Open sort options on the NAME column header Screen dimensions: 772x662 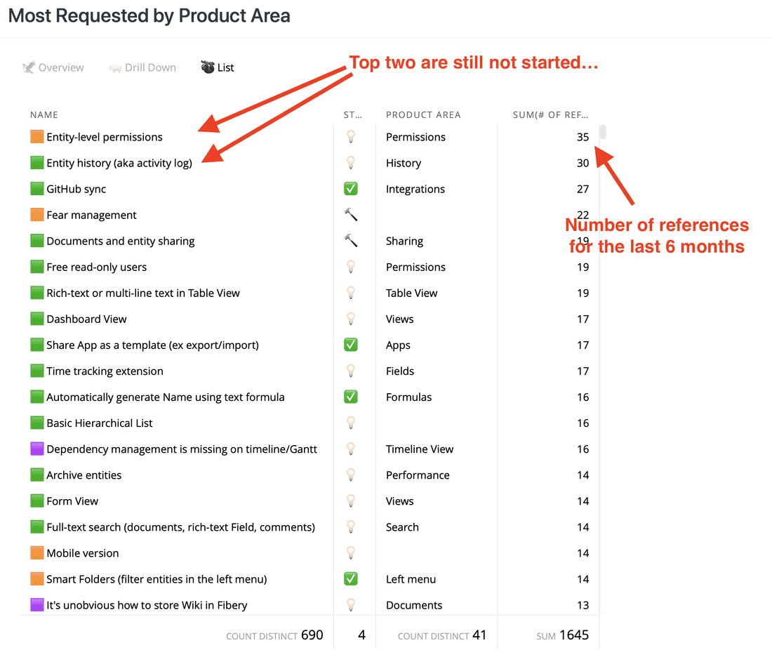pyautogui.click(x=44, y=114)
